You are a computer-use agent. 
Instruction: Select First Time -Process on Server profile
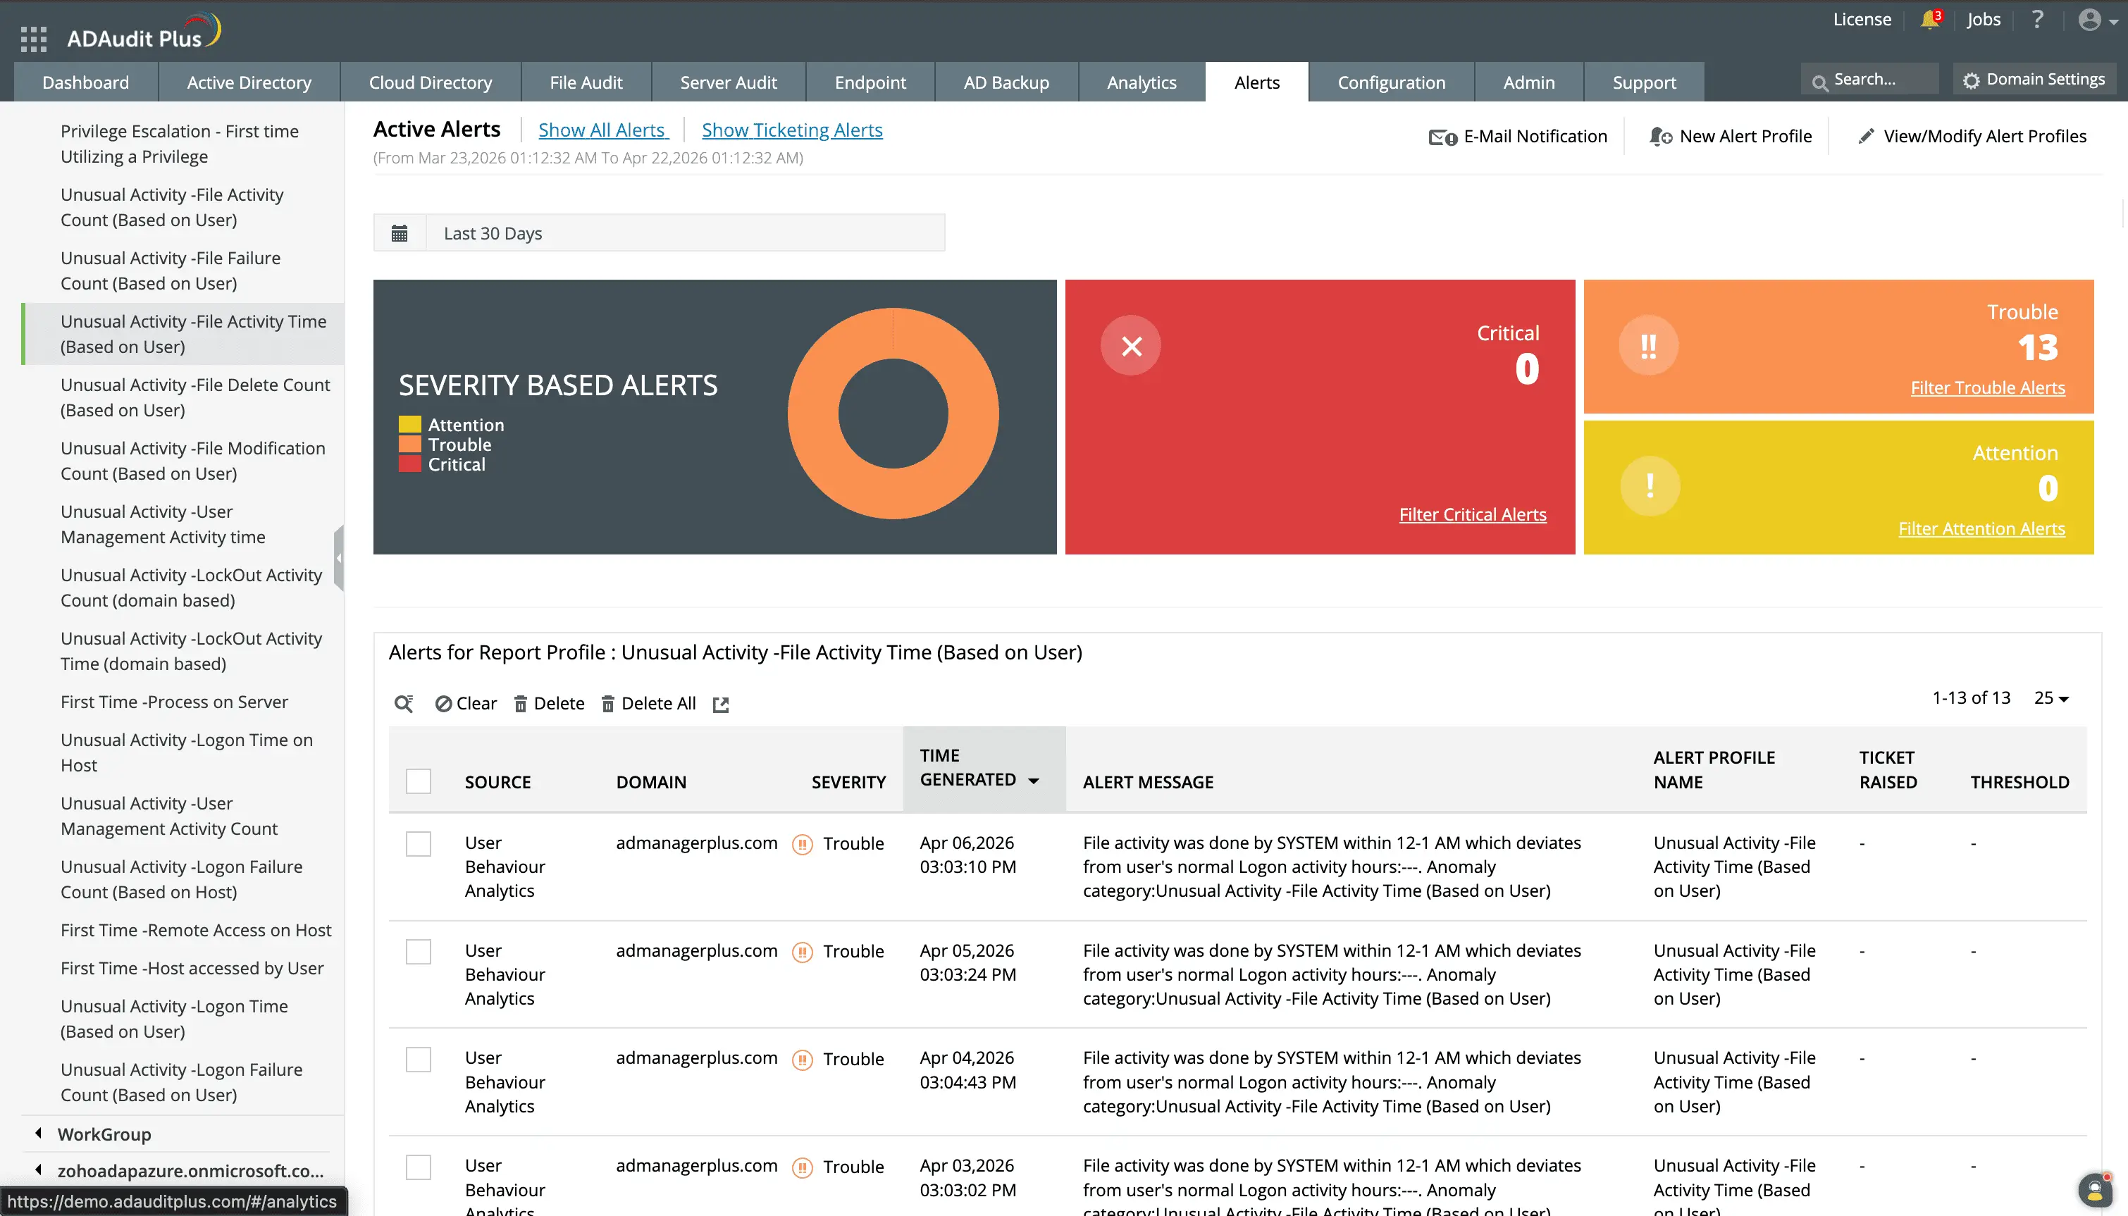click(174, 702)
